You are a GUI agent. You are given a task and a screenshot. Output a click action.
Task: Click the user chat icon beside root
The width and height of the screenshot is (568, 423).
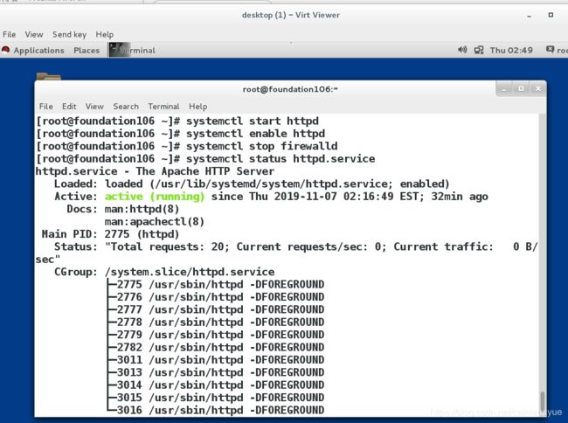point(551,49)
